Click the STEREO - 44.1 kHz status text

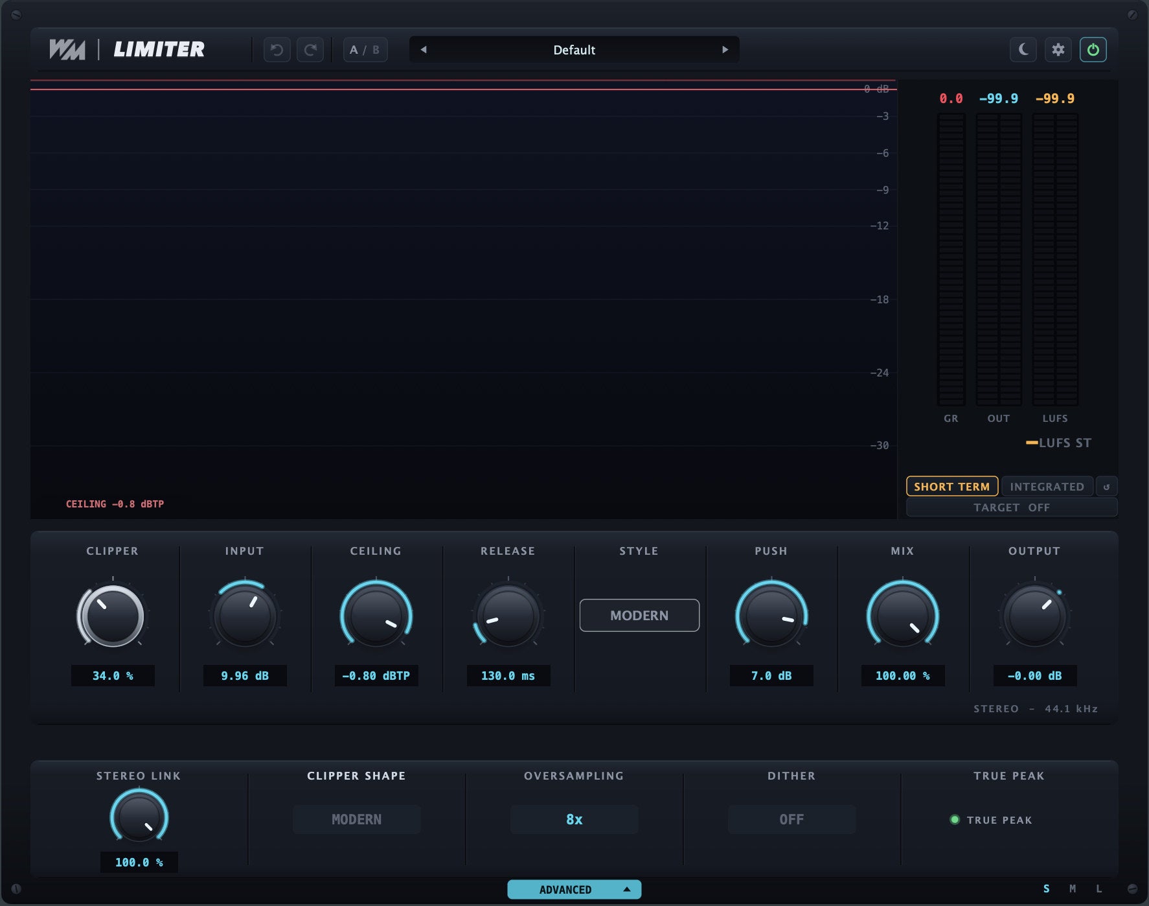click(1036, 708)
